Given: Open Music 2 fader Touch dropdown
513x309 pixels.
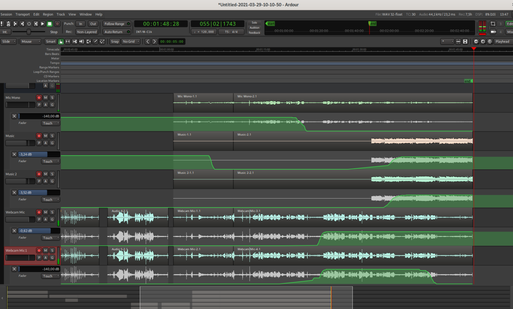Looking at the screenshot, I should point(50,200).
